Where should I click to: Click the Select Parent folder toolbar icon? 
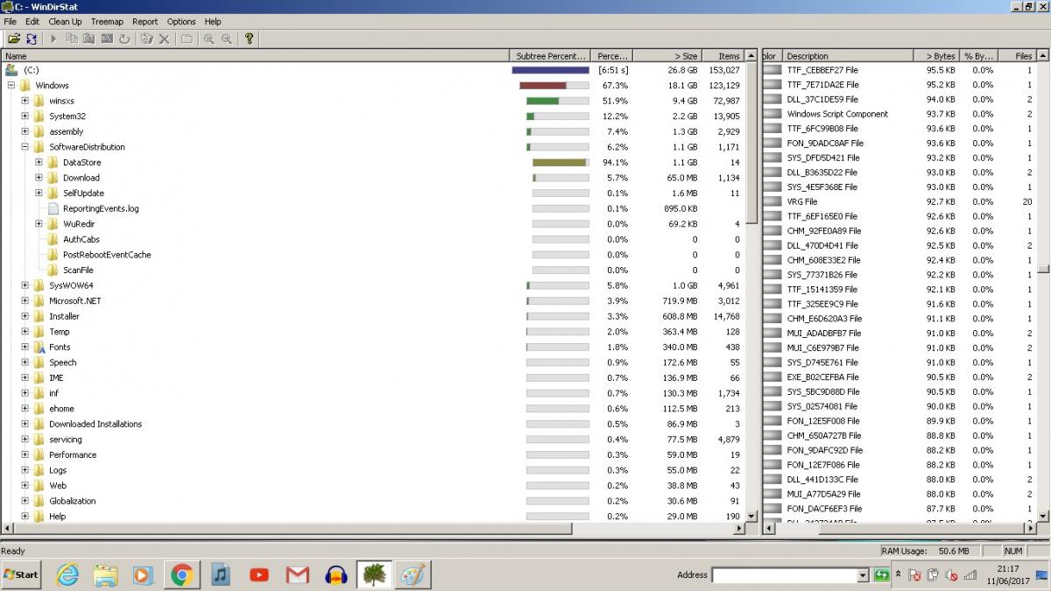pyautogui.click(x=187, y=39)
